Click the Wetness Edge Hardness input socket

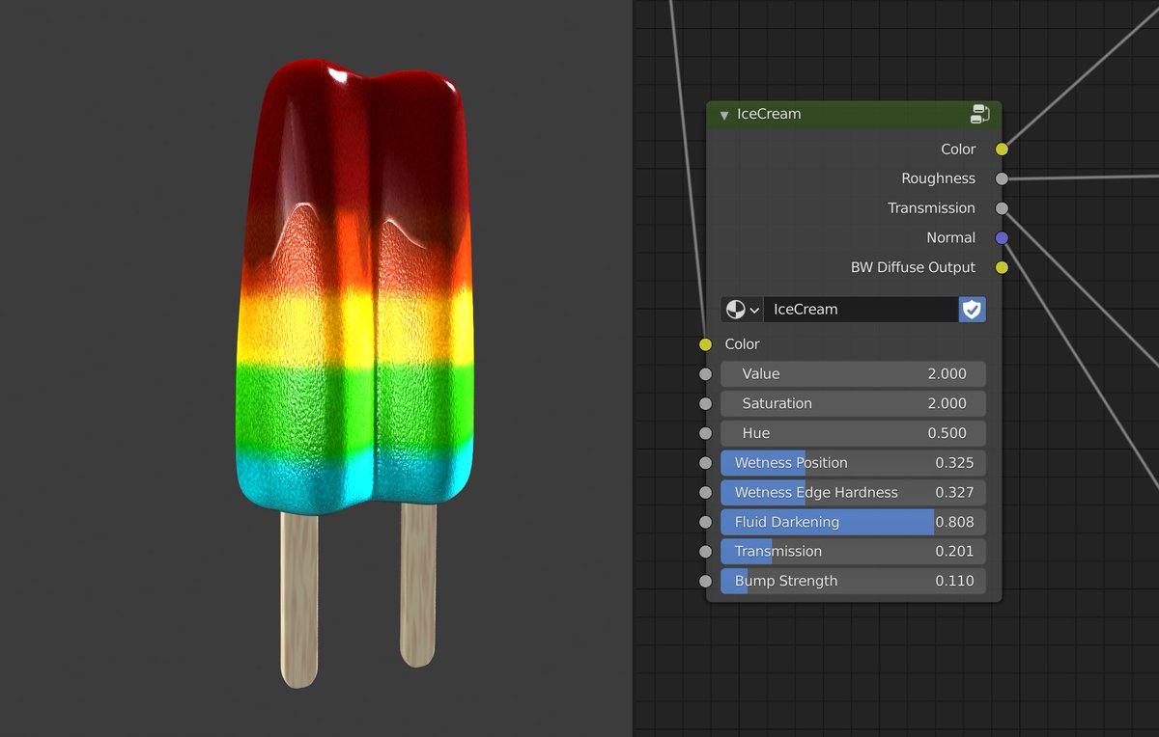click(705, 493)
